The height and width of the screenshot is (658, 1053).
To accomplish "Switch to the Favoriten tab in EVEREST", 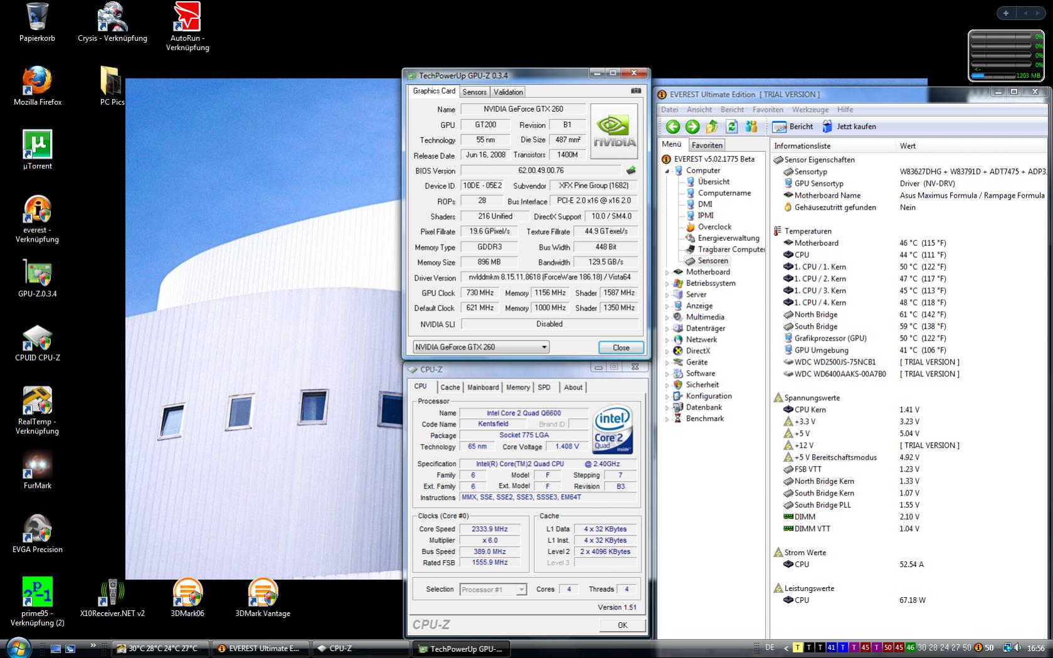I will [x=707, y=146].
